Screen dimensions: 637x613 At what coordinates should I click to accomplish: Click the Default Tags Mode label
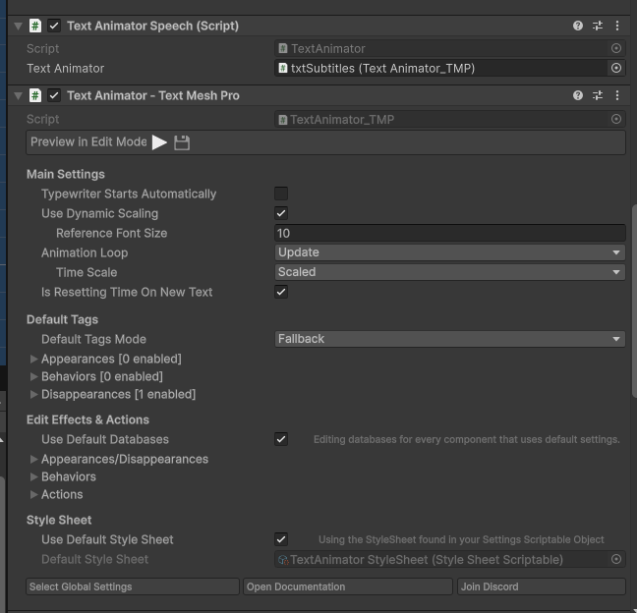93,339
